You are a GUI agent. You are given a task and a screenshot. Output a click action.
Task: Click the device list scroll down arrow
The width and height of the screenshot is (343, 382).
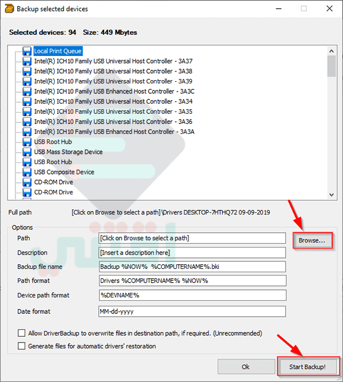click(x=332, y=194)
